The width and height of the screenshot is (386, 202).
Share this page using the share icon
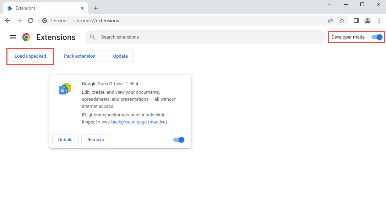coord(331,21)
